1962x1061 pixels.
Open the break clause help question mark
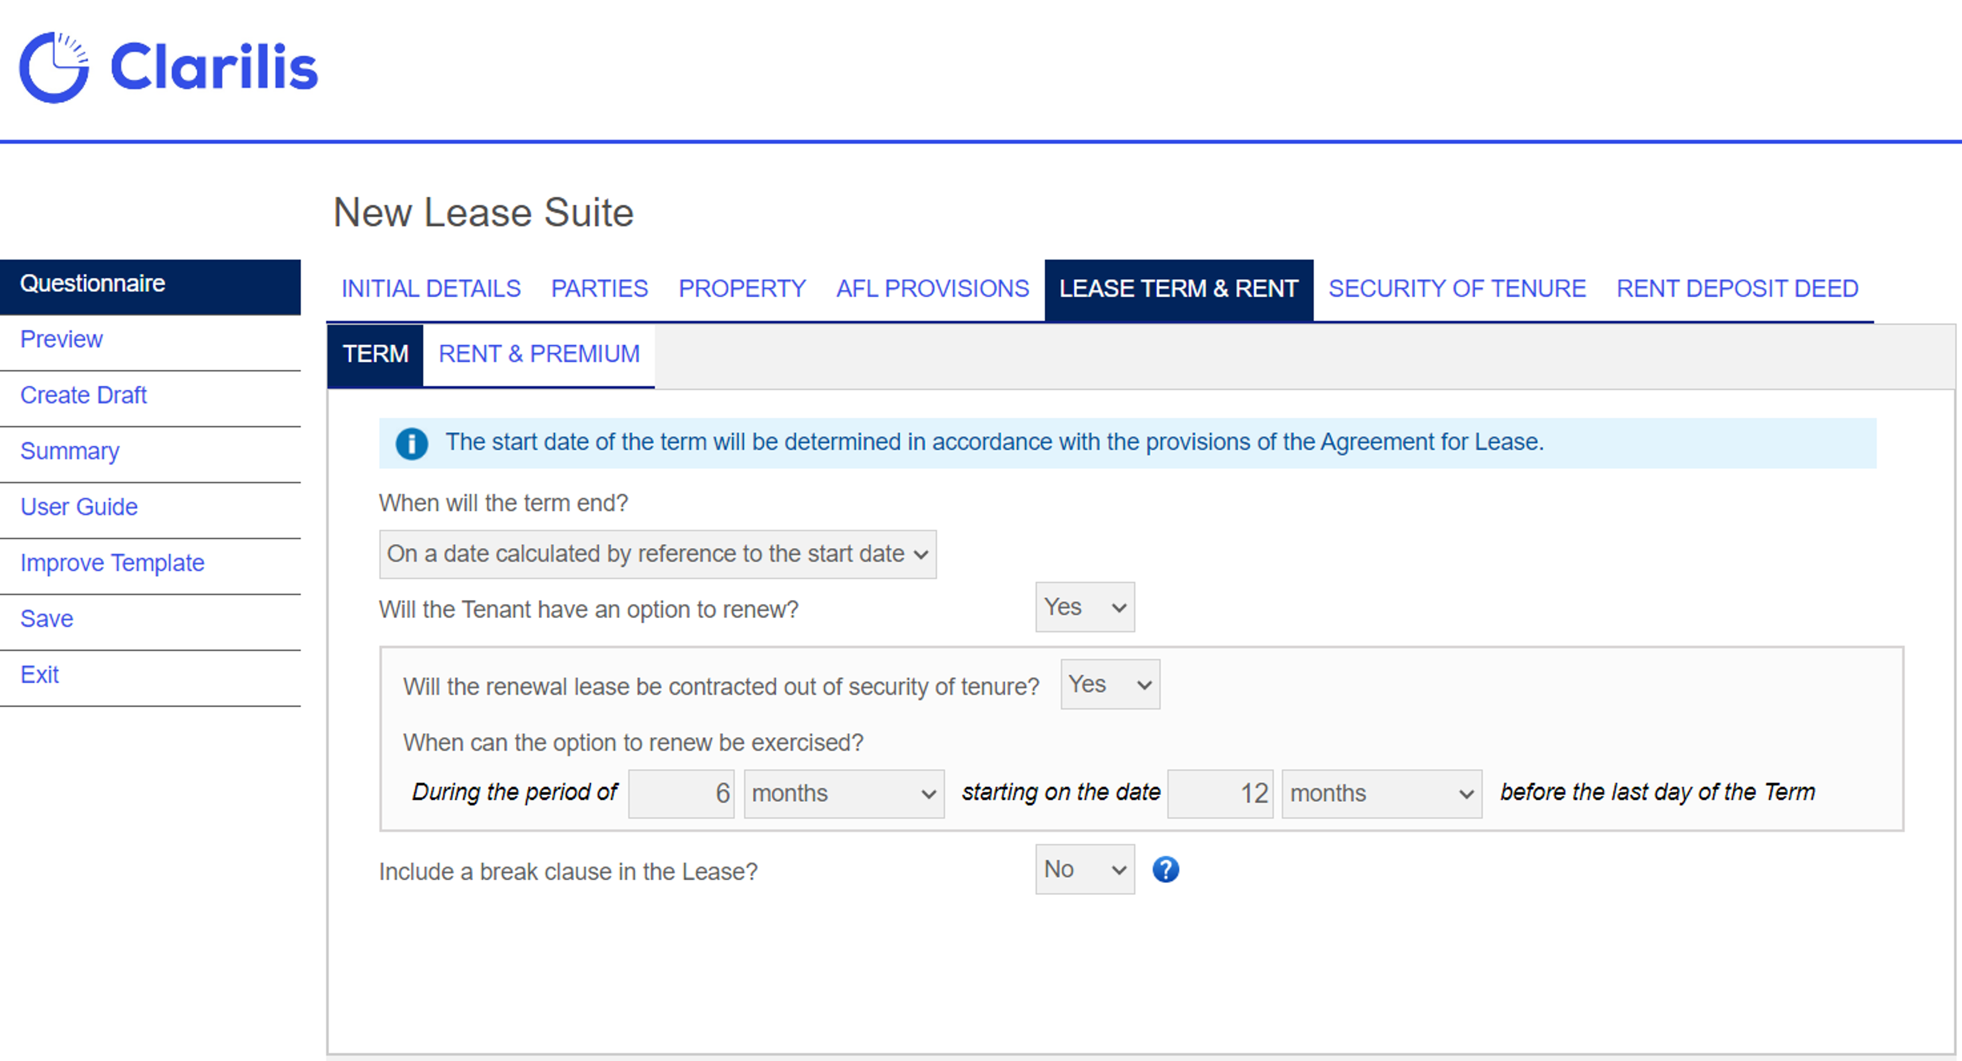1165,869
